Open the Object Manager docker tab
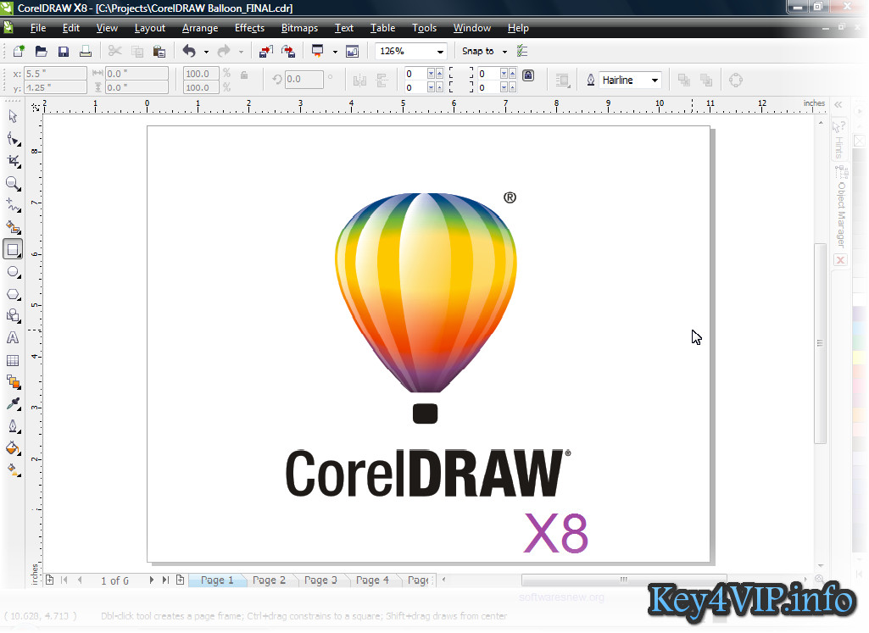This screenshot has width=869, height=633. coord(841,208)
